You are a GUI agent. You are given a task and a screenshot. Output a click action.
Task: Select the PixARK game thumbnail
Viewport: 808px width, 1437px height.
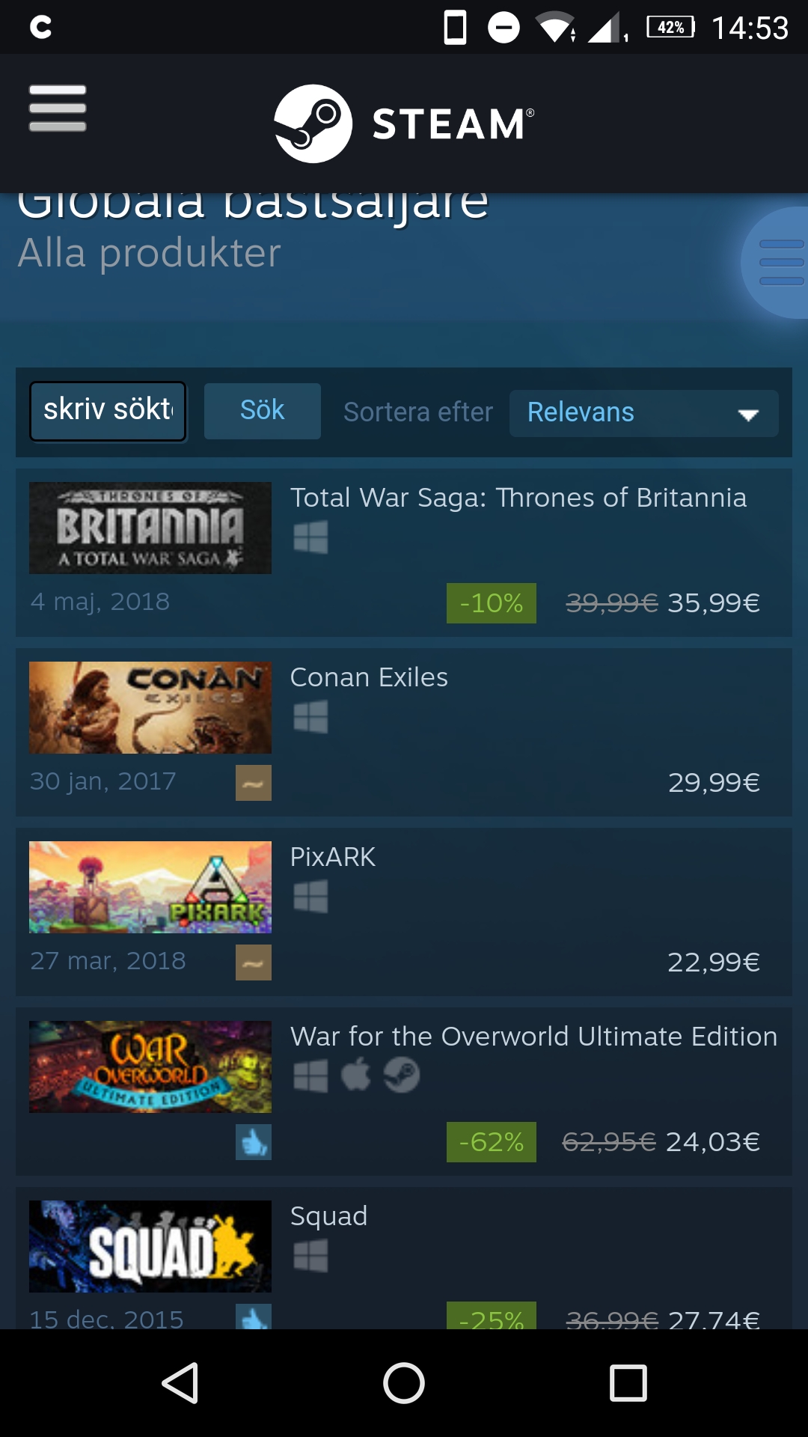(x=150, y=887)
